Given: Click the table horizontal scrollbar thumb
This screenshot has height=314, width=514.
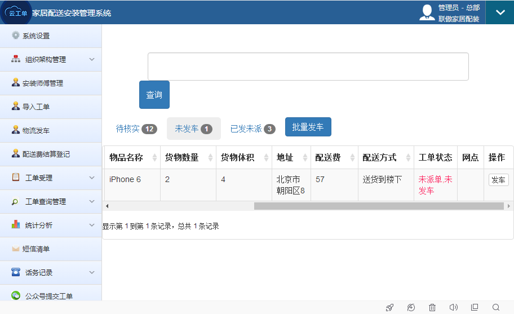Looking at the screenshot, I should point(379,206).
